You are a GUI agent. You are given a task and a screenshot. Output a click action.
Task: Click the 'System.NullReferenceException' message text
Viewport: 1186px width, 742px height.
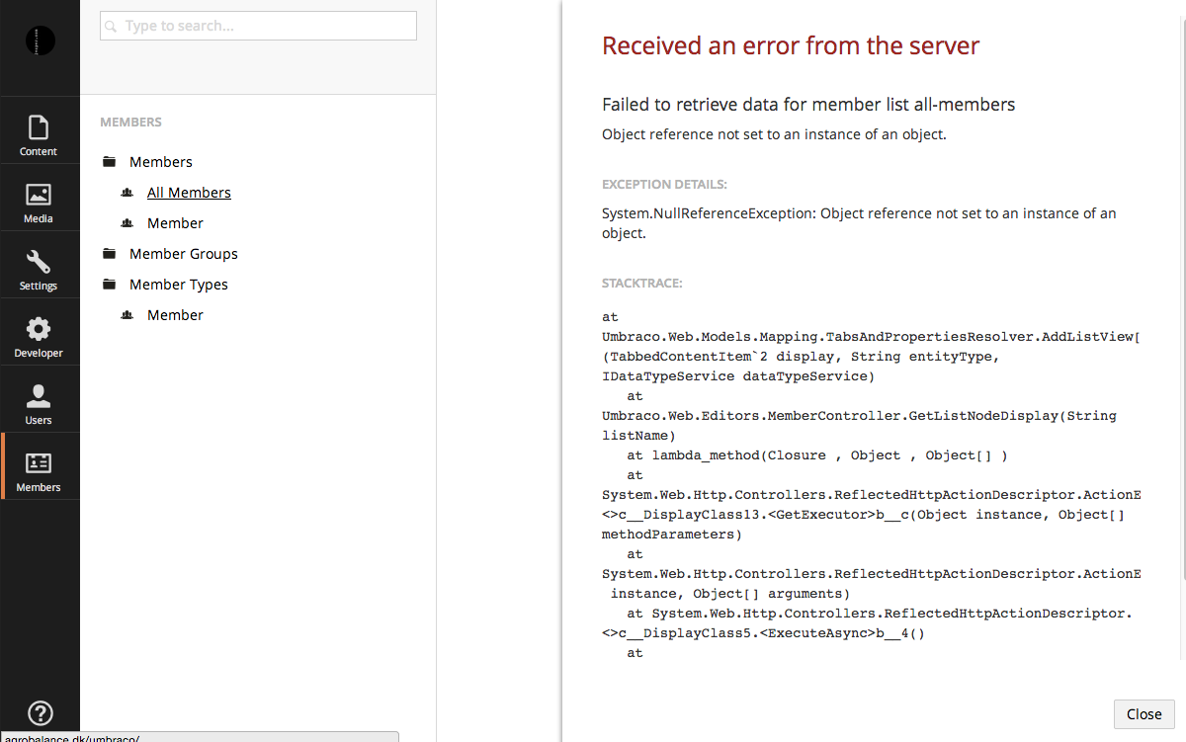pyautogui.click(x=859, y=223)
